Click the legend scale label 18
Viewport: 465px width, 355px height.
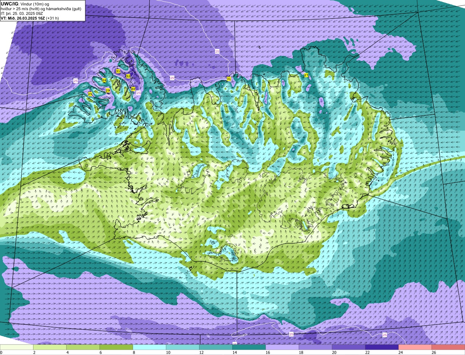(301, 352)
